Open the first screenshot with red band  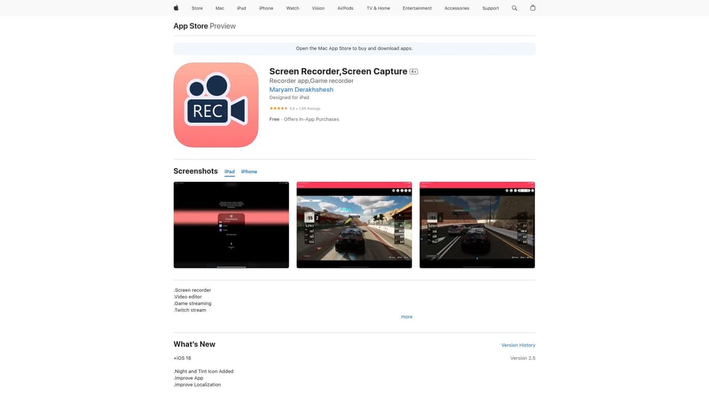(x=231, y=224)
